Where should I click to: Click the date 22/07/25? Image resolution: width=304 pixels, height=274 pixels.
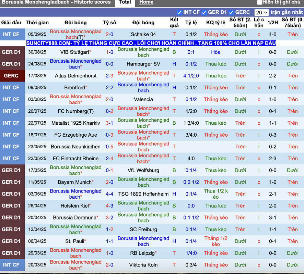coord(37,123)
